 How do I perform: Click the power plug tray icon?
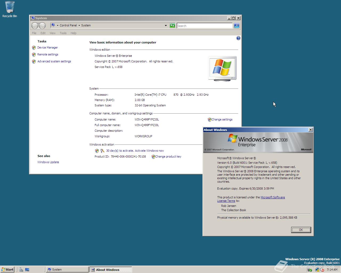310,270
